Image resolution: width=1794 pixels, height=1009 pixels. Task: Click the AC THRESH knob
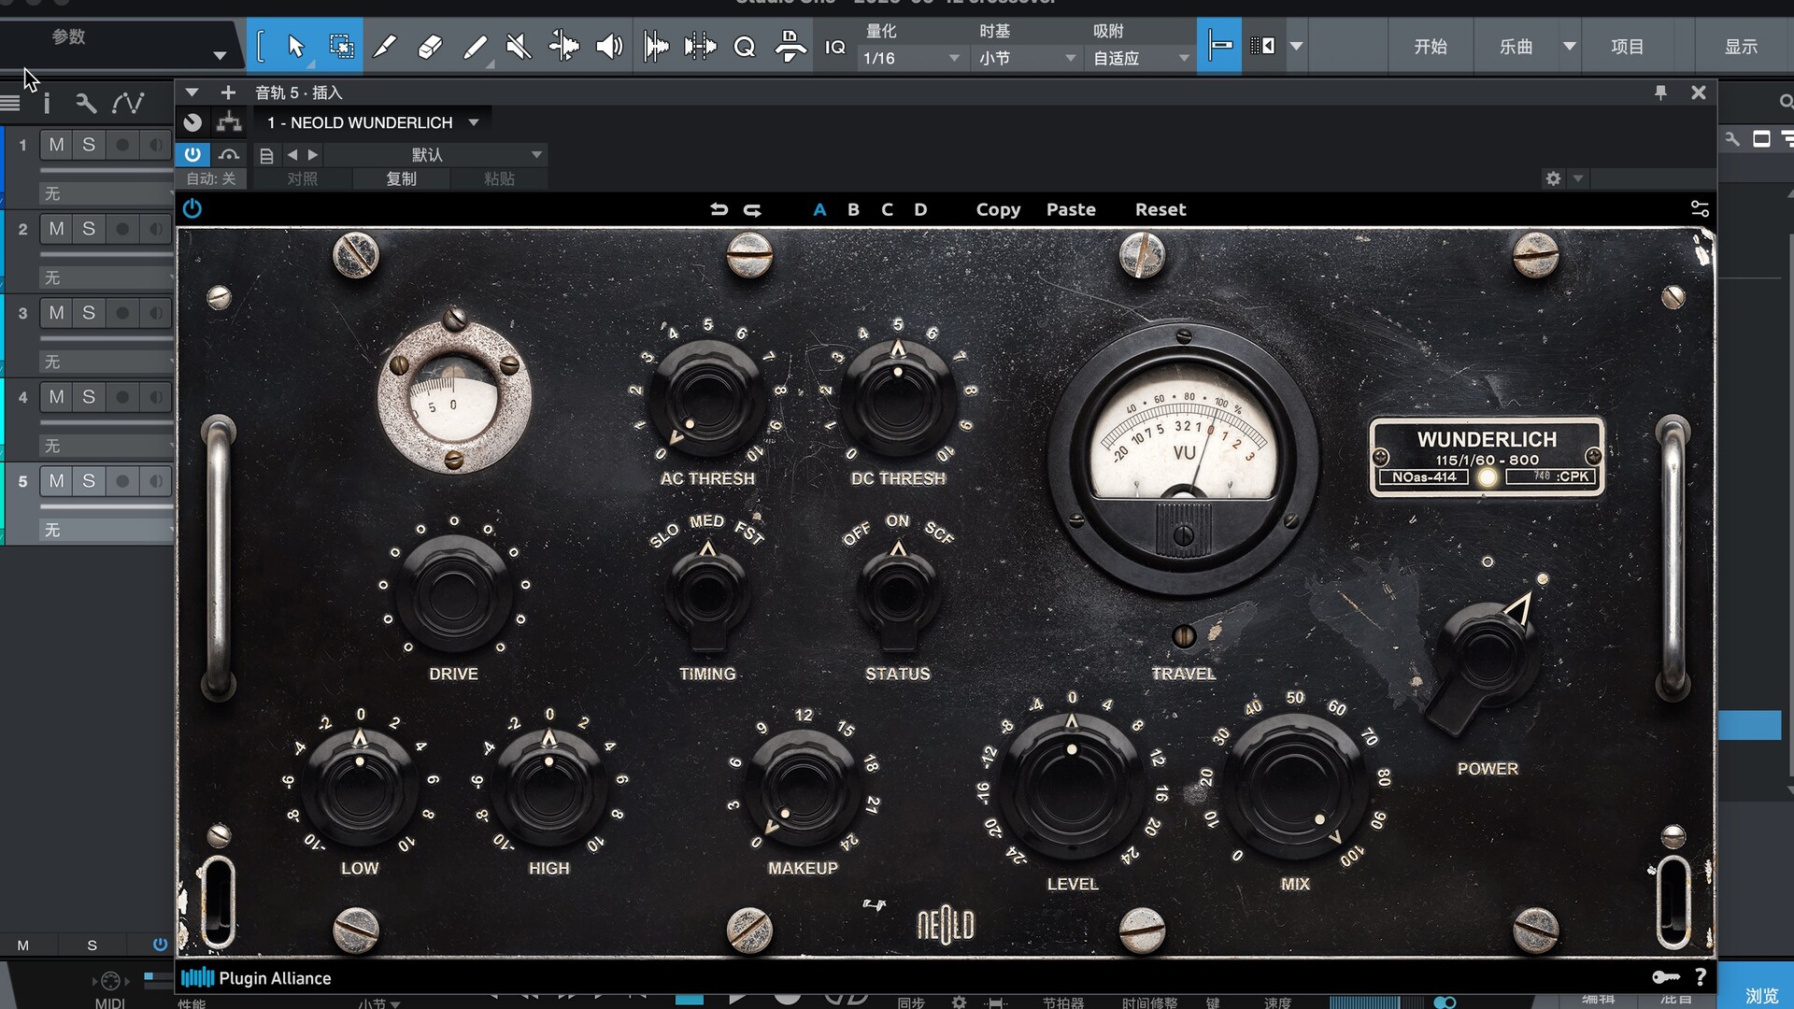click(707, 399)
